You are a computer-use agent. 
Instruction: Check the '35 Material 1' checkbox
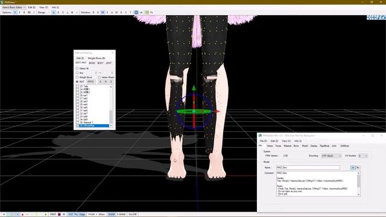tap(78, 122)
